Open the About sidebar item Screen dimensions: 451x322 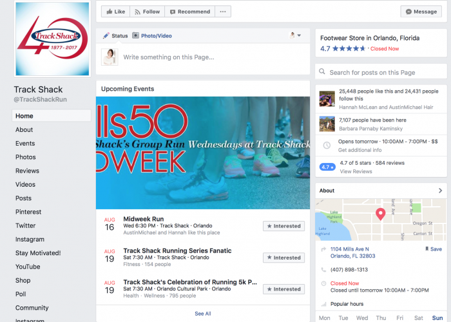click(24, 129)
